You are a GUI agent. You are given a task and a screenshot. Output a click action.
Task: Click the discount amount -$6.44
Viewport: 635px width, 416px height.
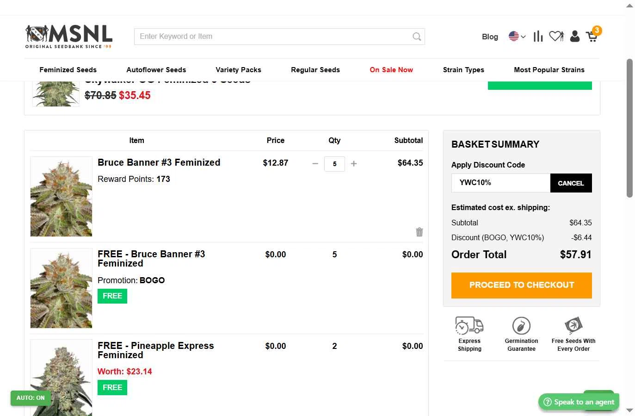(x=582, y=238)
